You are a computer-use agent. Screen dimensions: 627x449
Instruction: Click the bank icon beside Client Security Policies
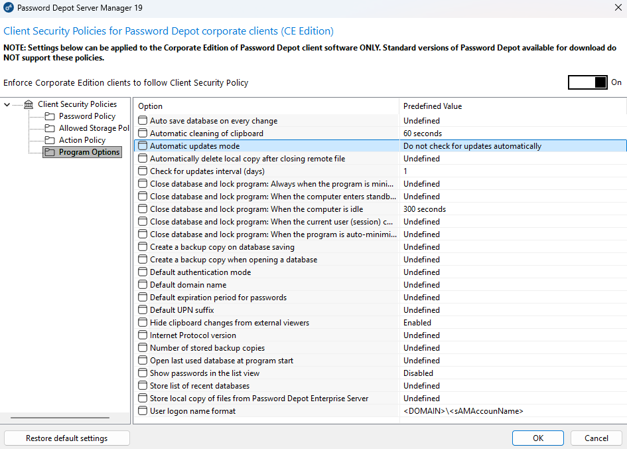pyautogui.click(x=29, y=104)
